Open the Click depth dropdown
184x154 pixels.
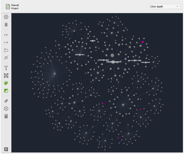pos(164,7)
